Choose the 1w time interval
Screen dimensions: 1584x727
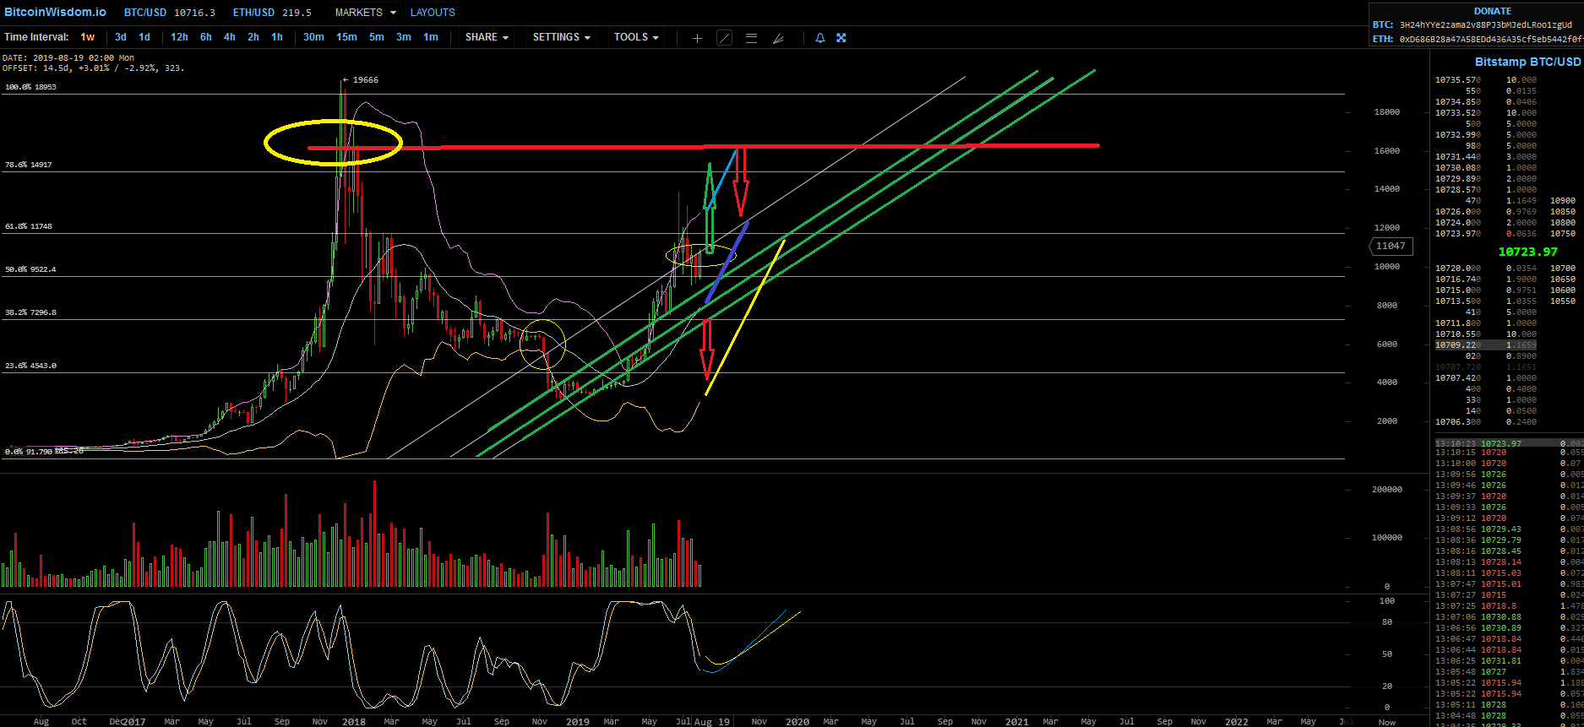click(88, 37)
